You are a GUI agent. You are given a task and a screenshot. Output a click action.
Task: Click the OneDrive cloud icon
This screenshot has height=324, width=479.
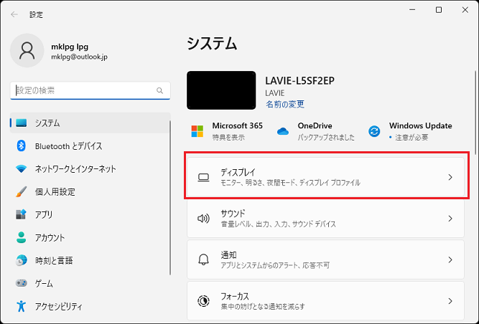[x=282, y=131]
